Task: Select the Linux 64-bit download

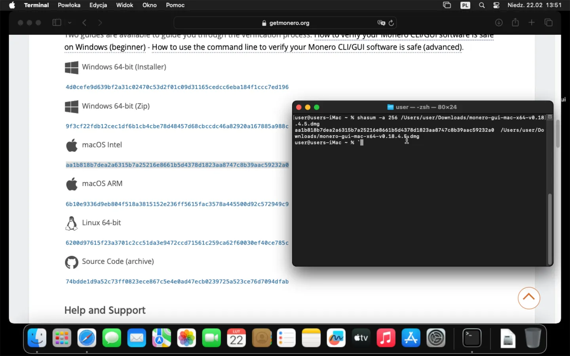Action: click(x=93, y=223)
